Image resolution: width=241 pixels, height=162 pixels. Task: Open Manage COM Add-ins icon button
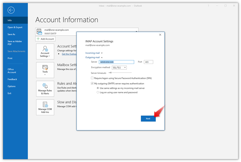click(45, 107)
